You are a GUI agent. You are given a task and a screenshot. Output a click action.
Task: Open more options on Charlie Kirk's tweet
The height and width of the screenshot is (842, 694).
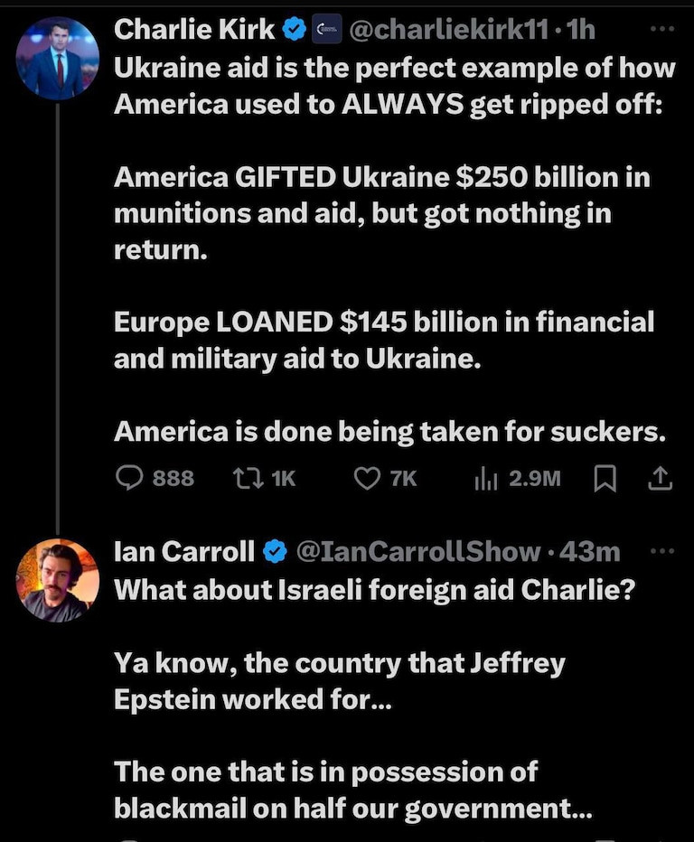tap(661, 29)
